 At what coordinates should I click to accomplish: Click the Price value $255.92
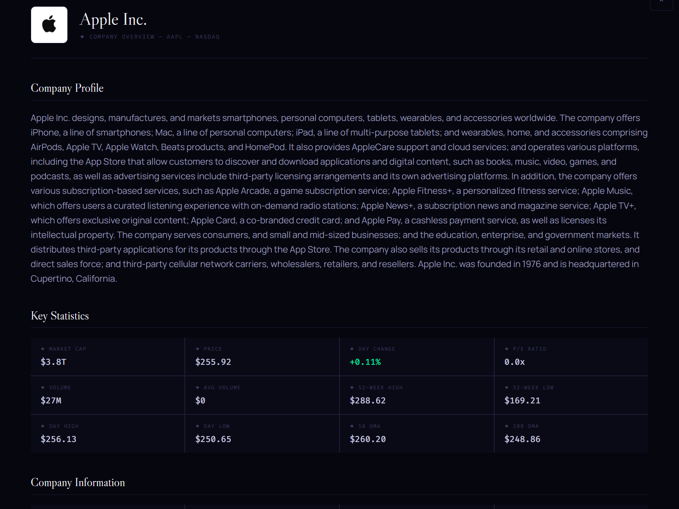pos(213,362)
